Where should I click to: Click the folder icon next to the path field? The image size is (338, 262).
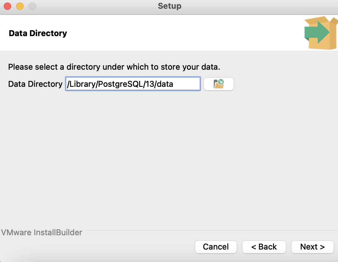(218, 84)
